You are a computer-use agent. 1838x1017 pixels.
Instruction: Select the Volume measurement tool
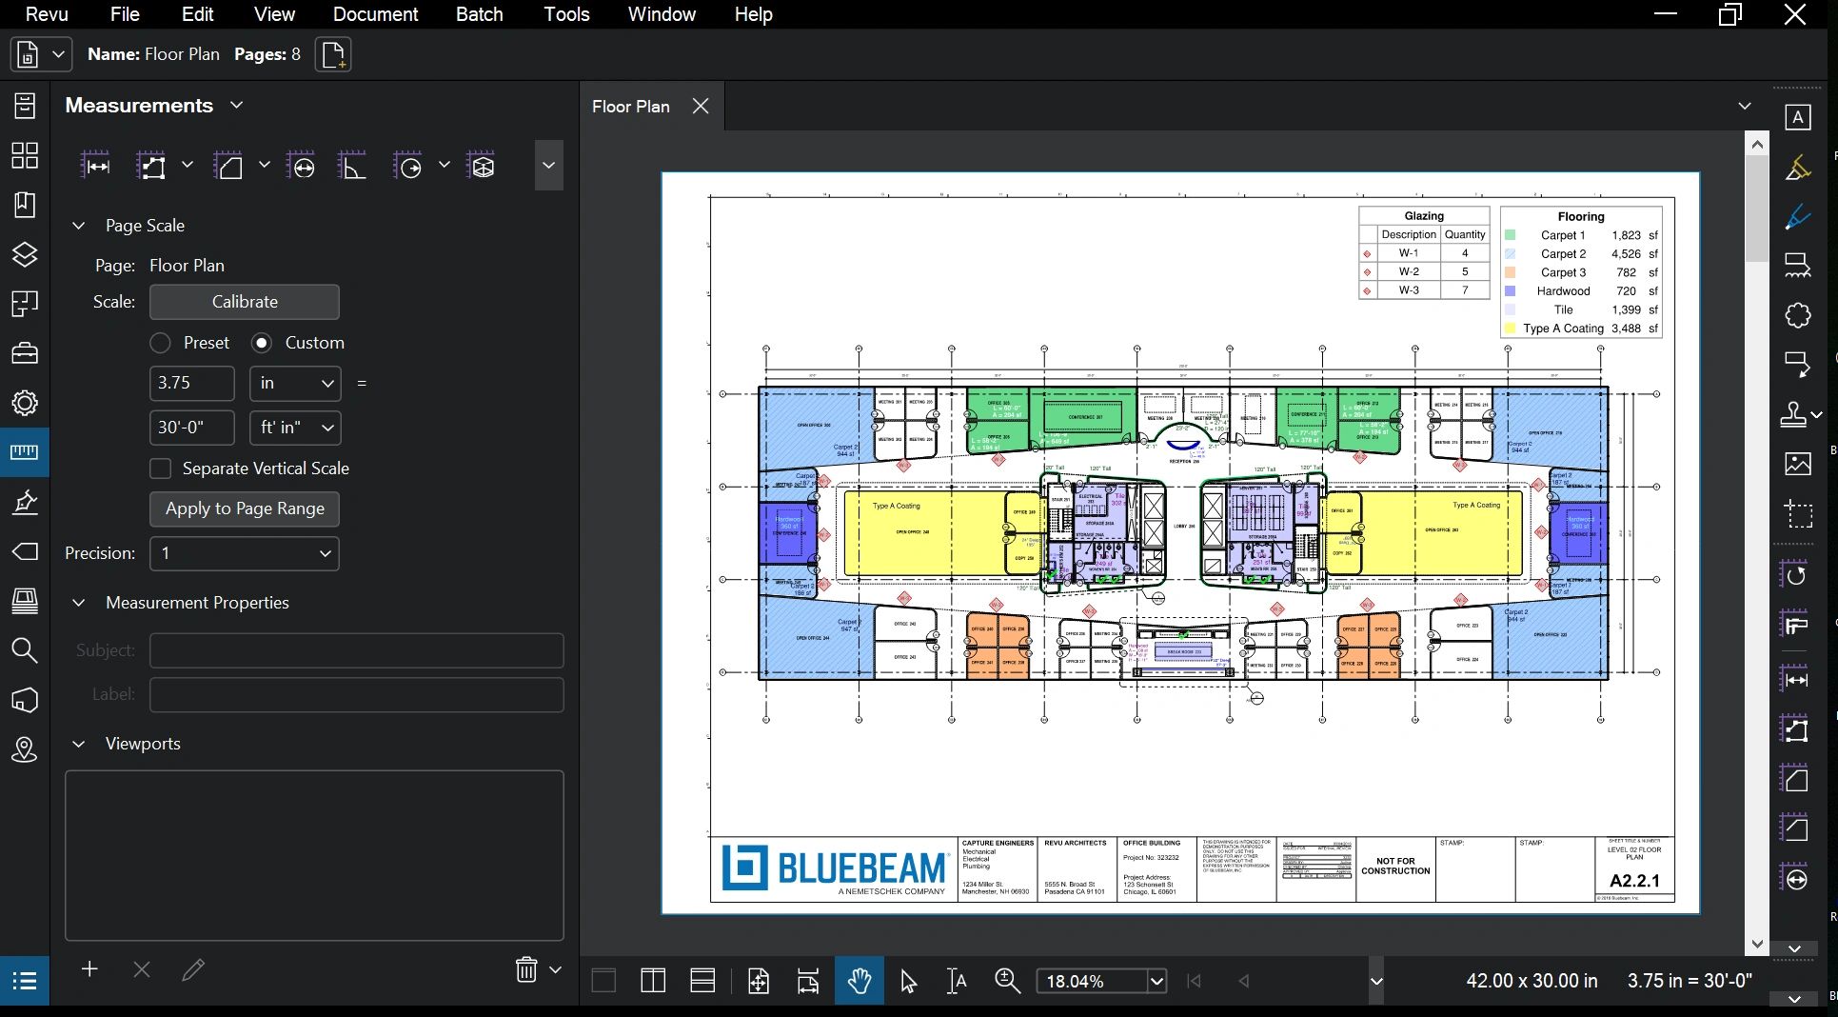pos(482,165)
